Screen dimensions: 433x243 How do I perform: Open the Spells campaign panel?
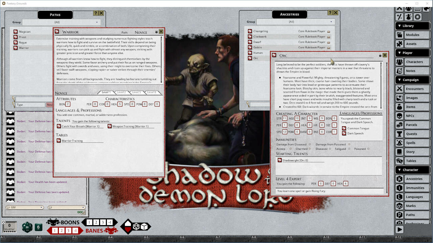click(x=415, y=142)
